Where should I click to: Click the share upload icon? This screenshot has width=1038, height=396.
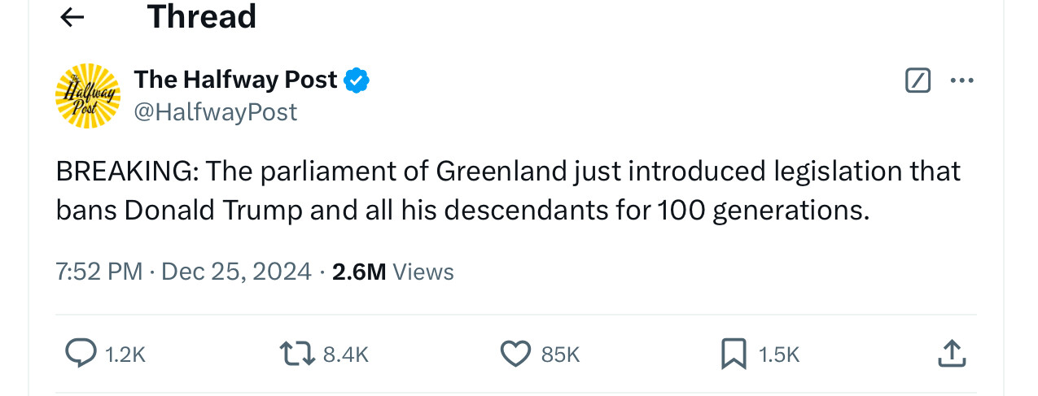pyautogui.click(x=951, y=353)
